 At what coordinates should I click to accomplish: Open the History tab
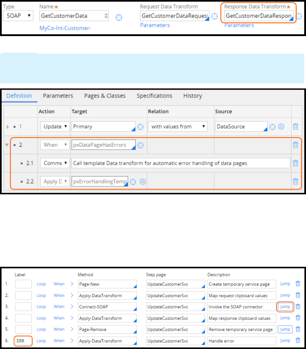[x=193, y=96]
